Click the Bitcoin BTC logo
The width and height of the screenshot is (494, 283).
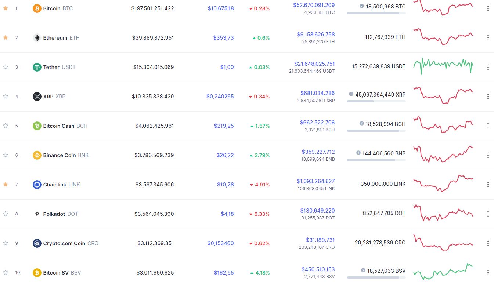tap(36, 8)
